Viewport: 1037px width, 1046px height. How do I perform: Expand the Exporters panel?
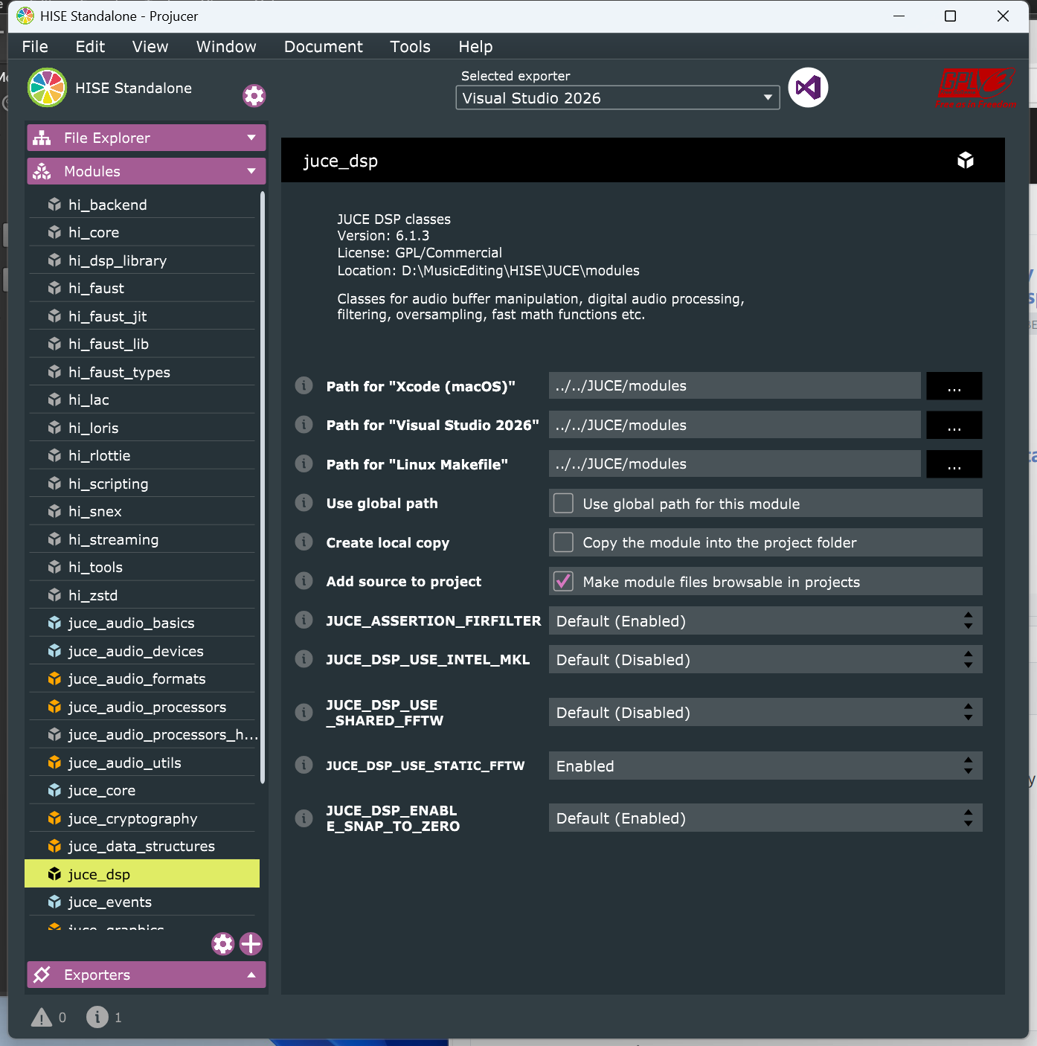[147, 975]
